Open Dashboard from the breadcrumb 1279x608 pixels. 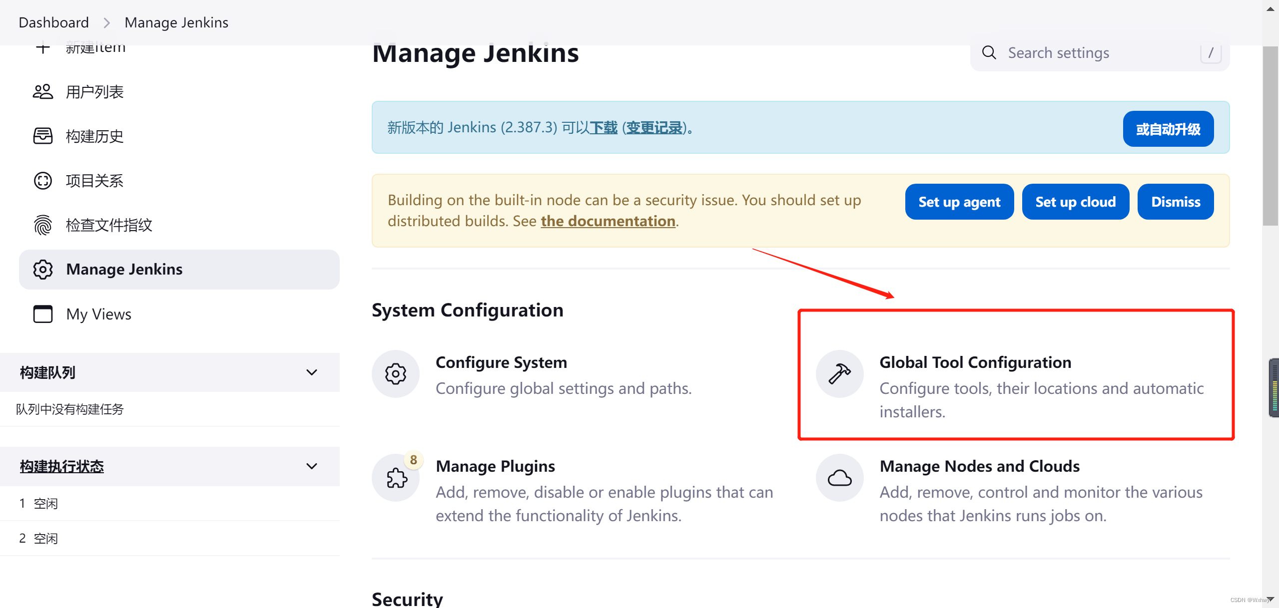(x=53, y=22)
